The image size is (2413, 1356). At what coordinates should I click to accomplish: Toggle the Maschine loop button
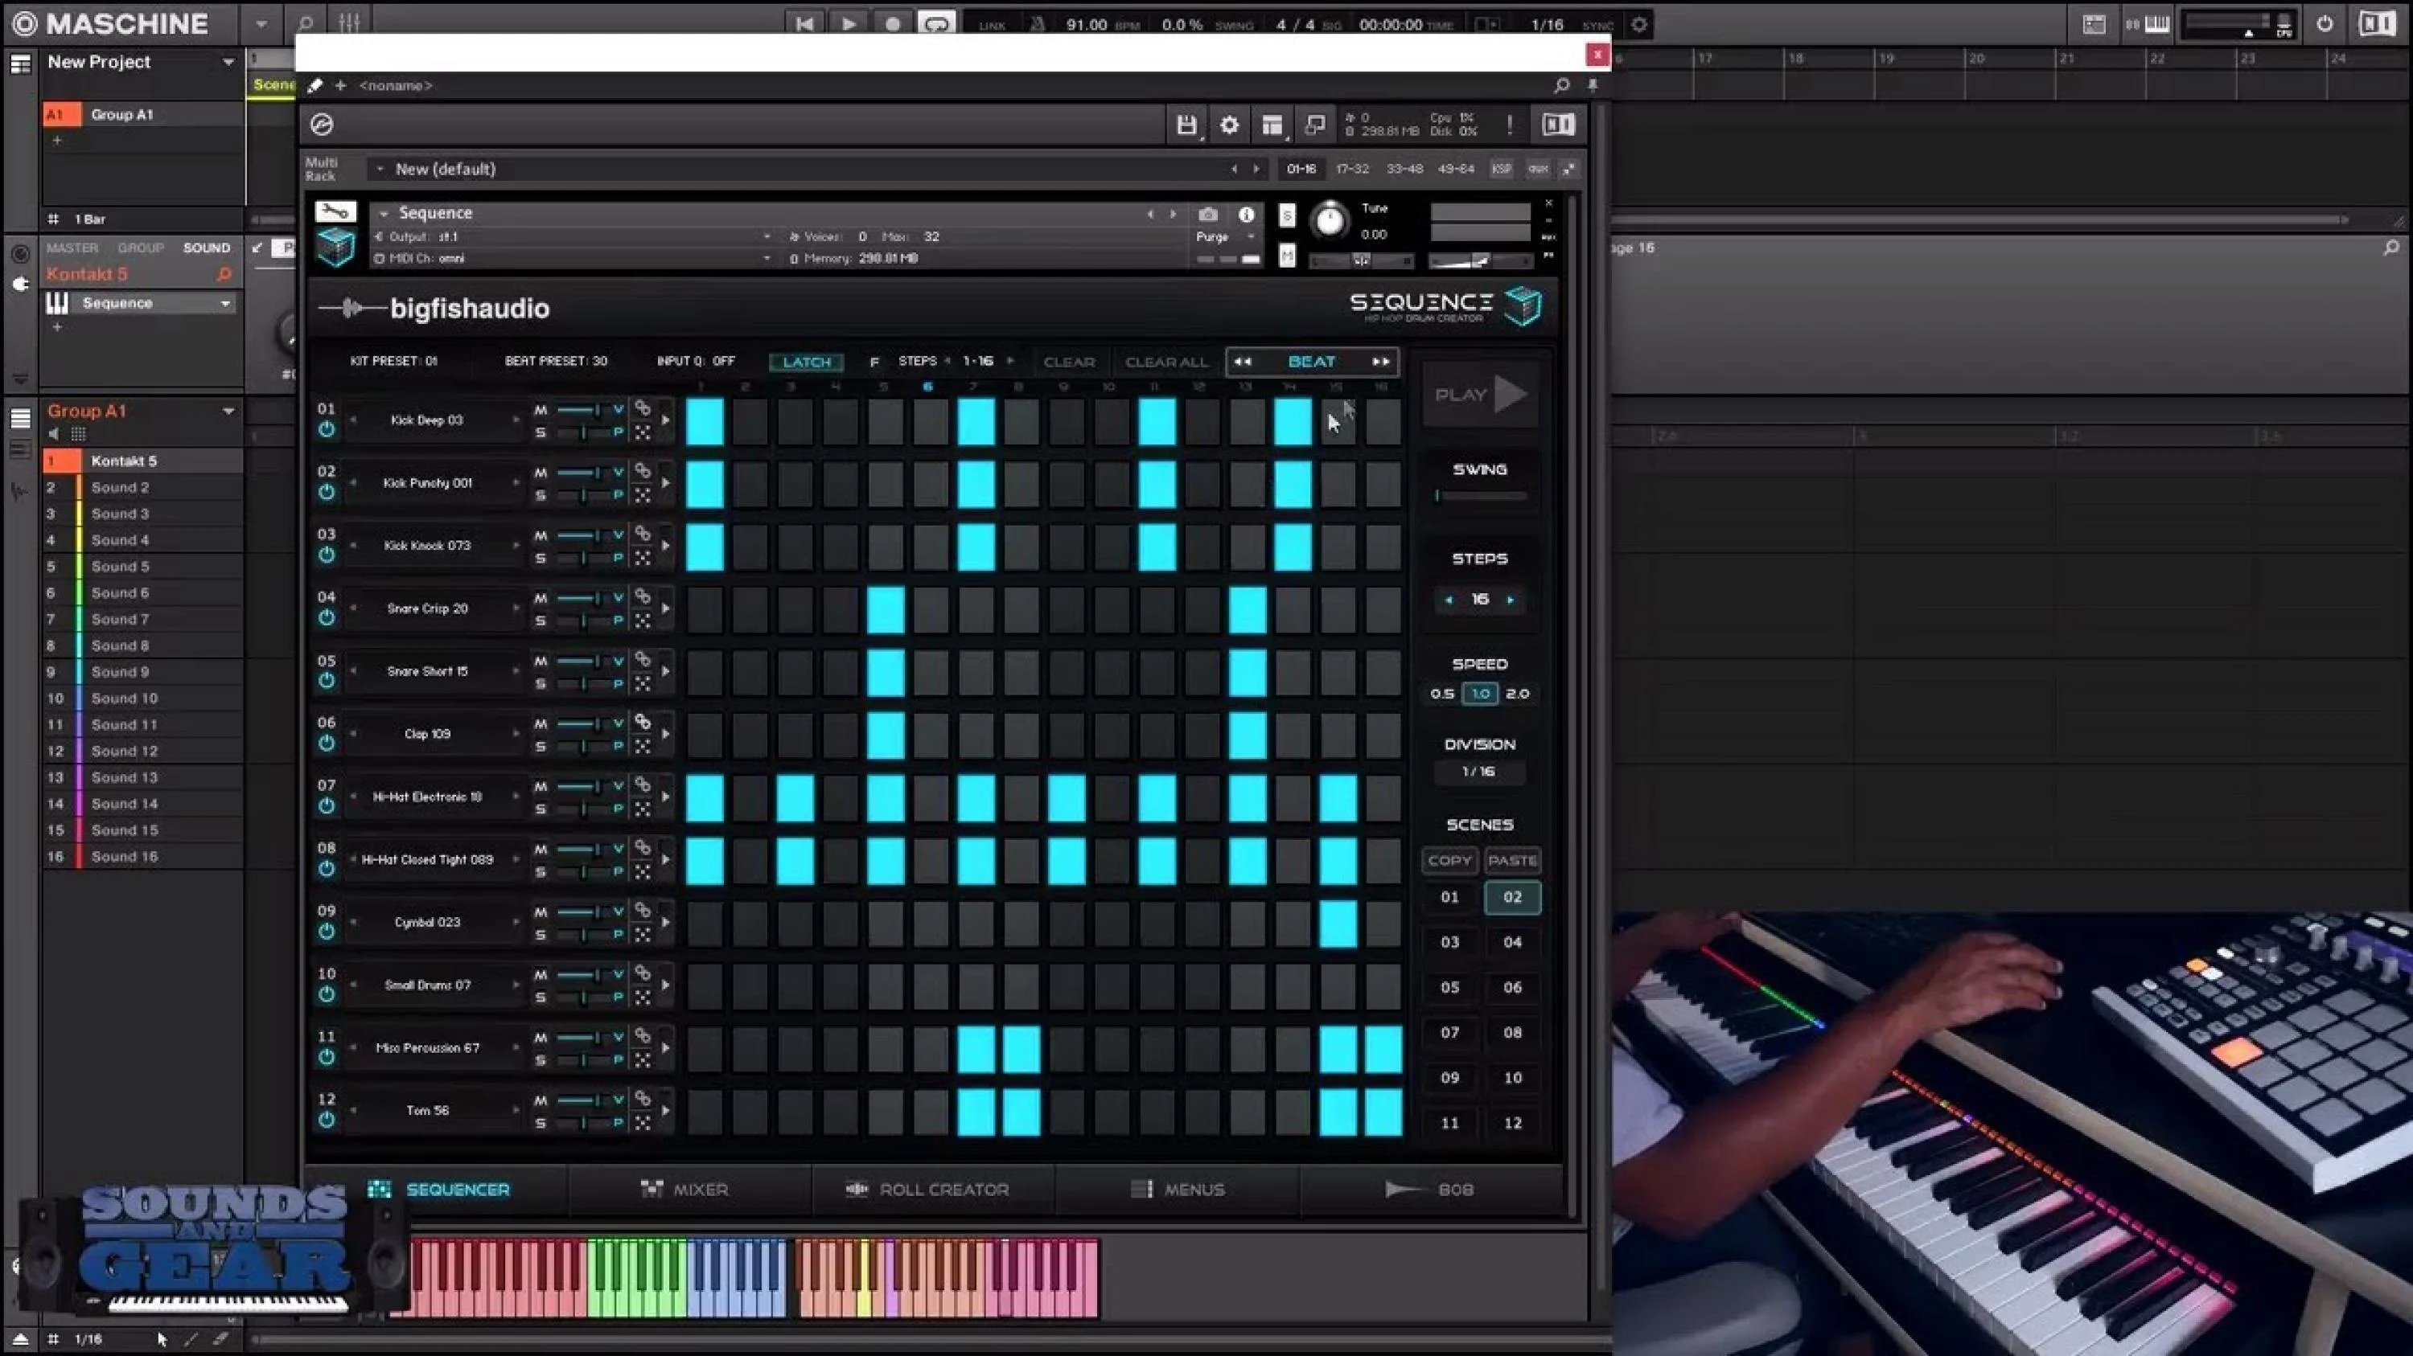935,24
